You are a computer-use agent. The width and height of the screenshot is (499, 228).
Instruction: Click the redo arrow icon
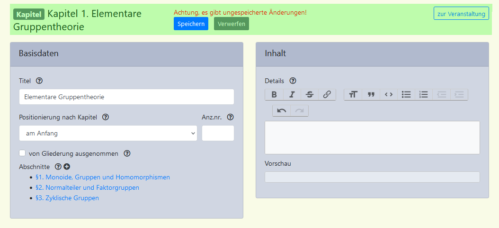tap(300, 110)
